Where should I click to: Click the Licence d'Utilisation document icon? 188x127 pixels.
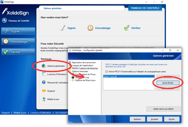point(44,74)
